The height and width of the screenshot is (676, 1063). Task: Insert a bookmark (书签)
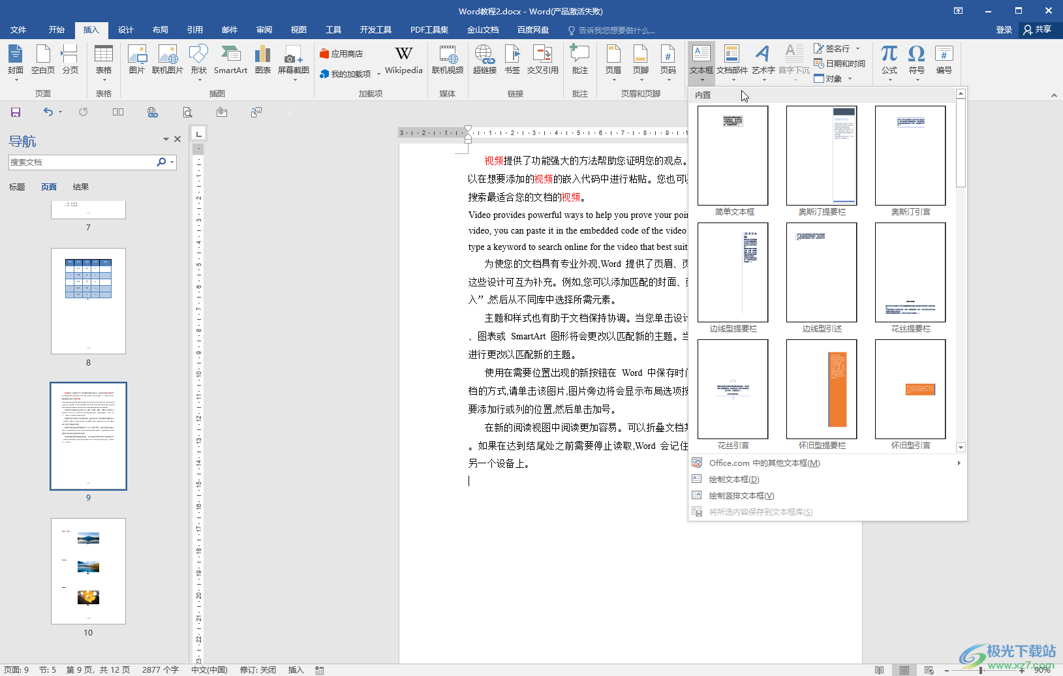[x=512, y=60]
